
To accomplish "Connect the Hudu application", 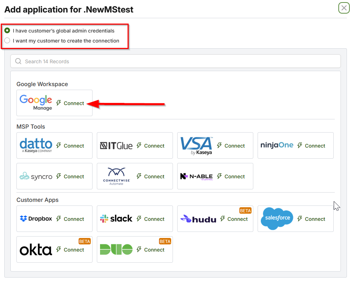I will pyautogui.click(x=234, y=219).
